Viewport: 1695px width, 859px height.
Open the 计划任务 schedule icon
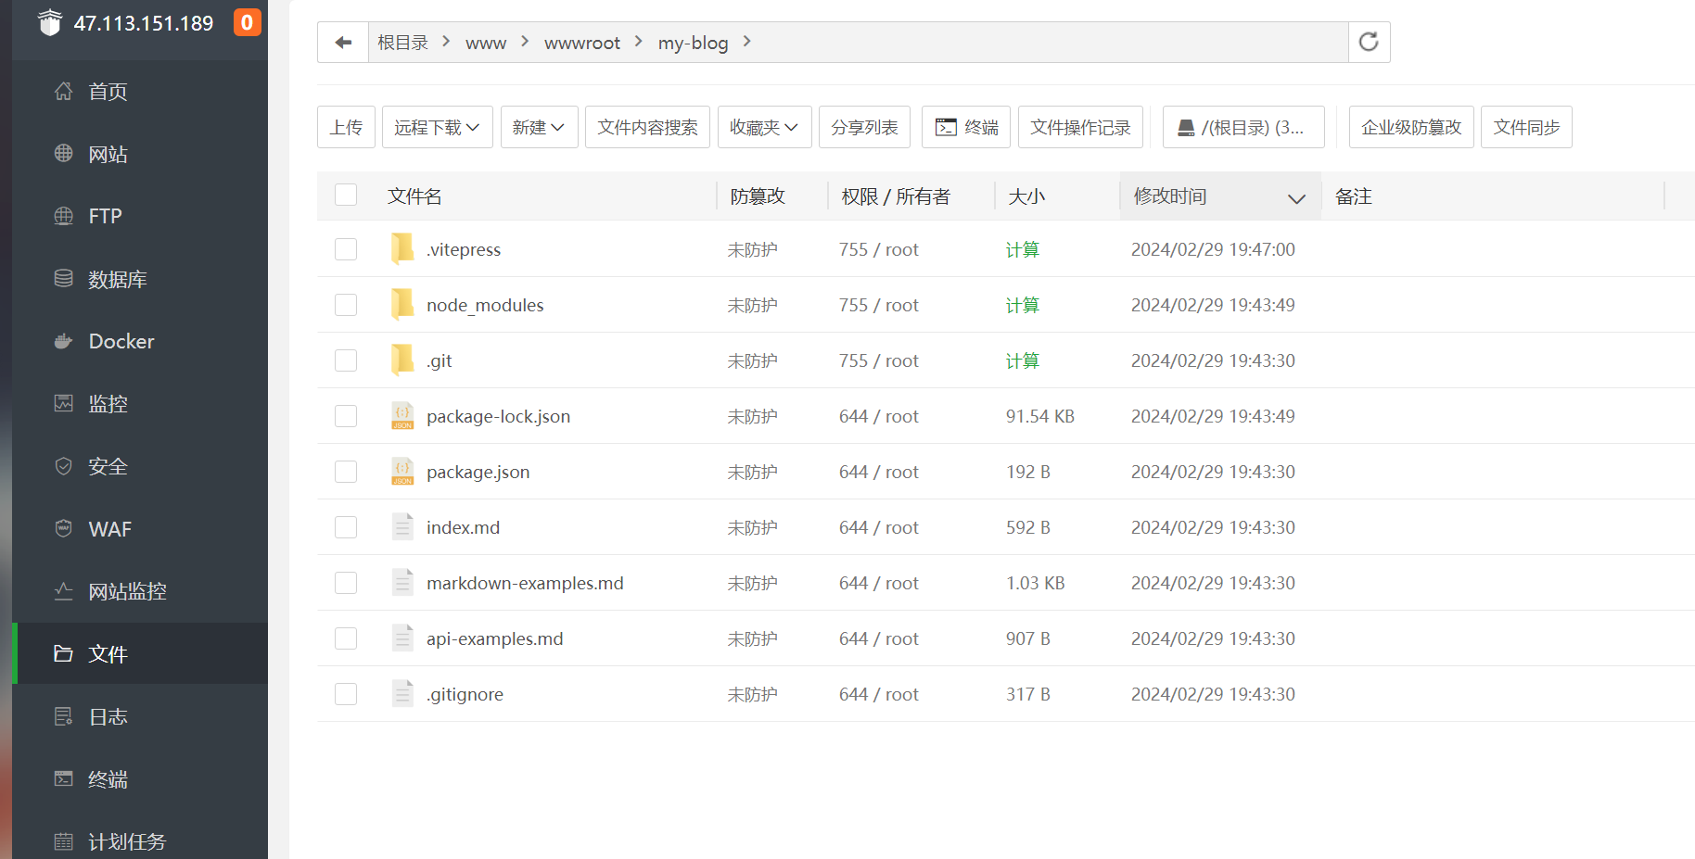pos(63,841)
